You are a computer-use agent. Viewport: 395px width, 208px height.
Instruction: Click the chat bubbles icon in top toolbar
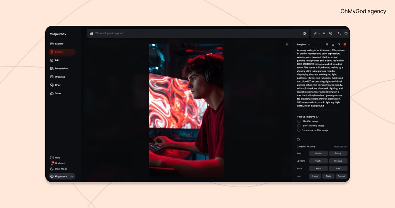[331, 33]
